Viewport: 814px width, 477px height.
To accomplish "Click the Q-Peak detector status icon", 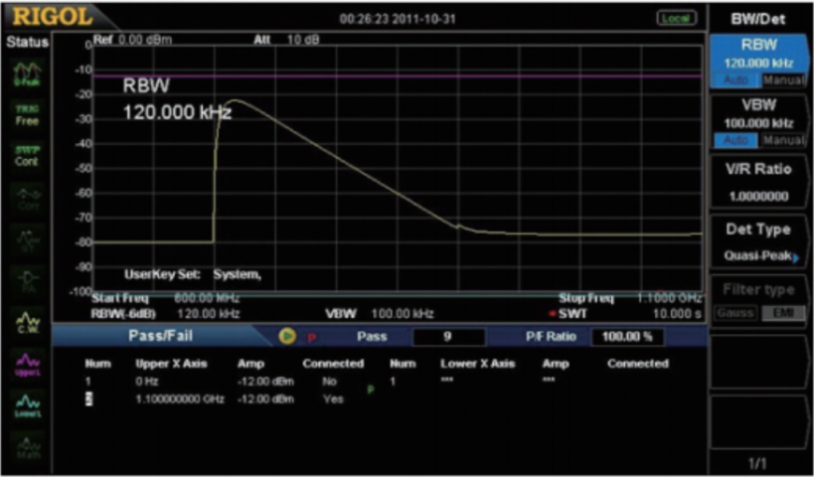I will [x=27, y=75].
